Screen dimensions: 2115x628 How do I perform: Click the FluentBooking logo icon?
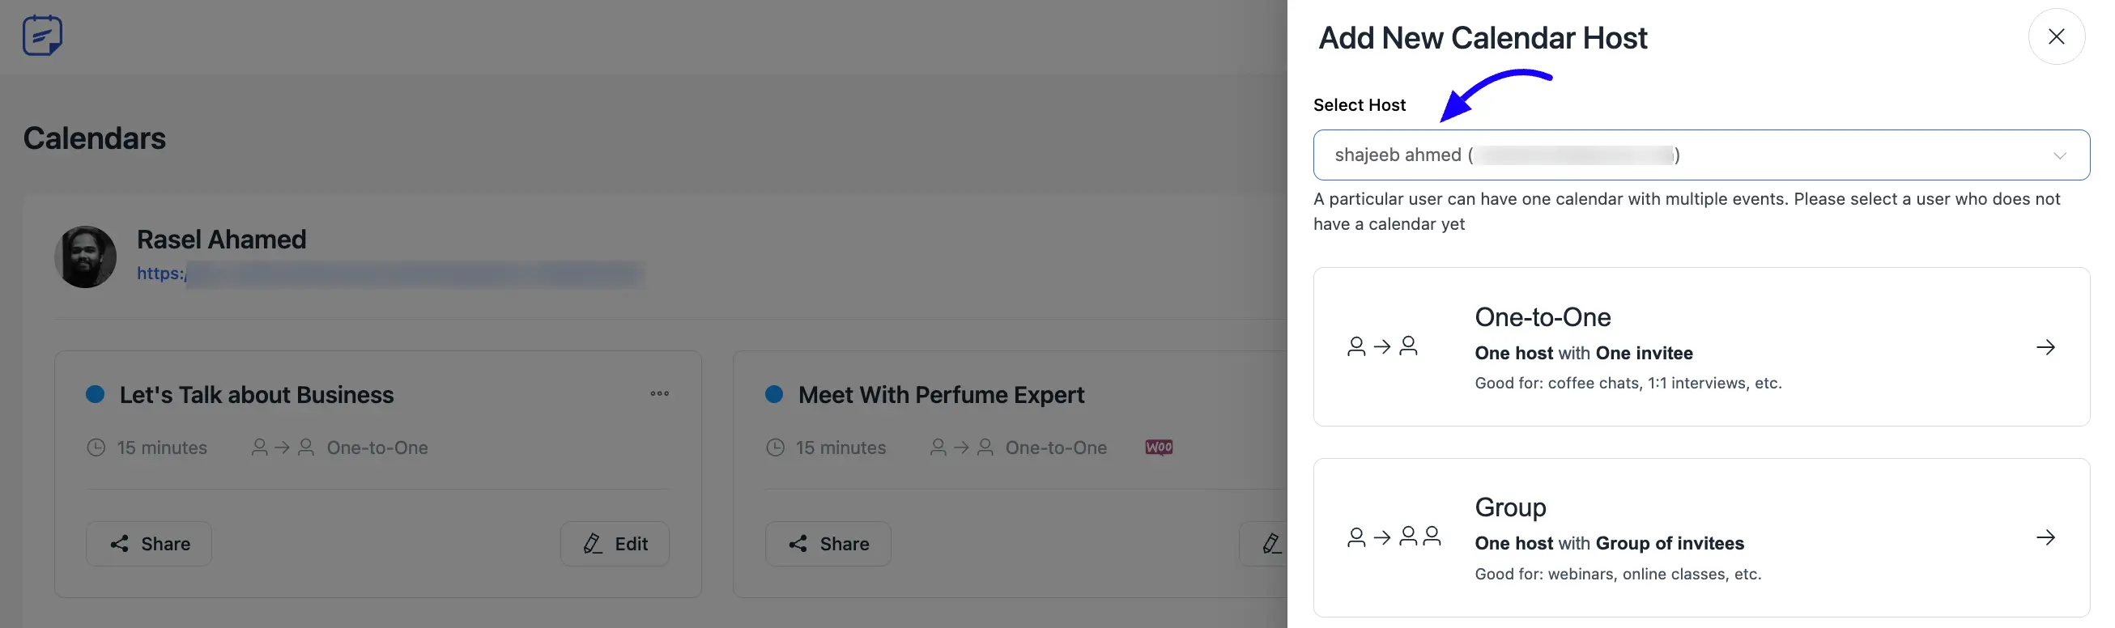(43, 36)
